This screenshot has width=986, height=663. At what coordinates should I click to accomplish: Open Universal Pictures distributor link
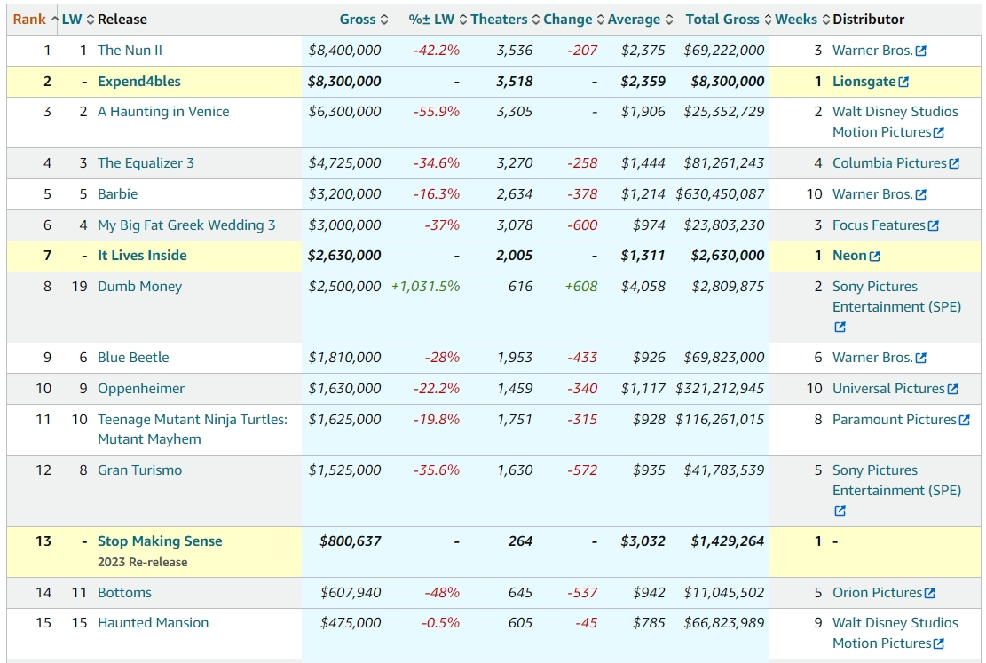click(888, 388)
